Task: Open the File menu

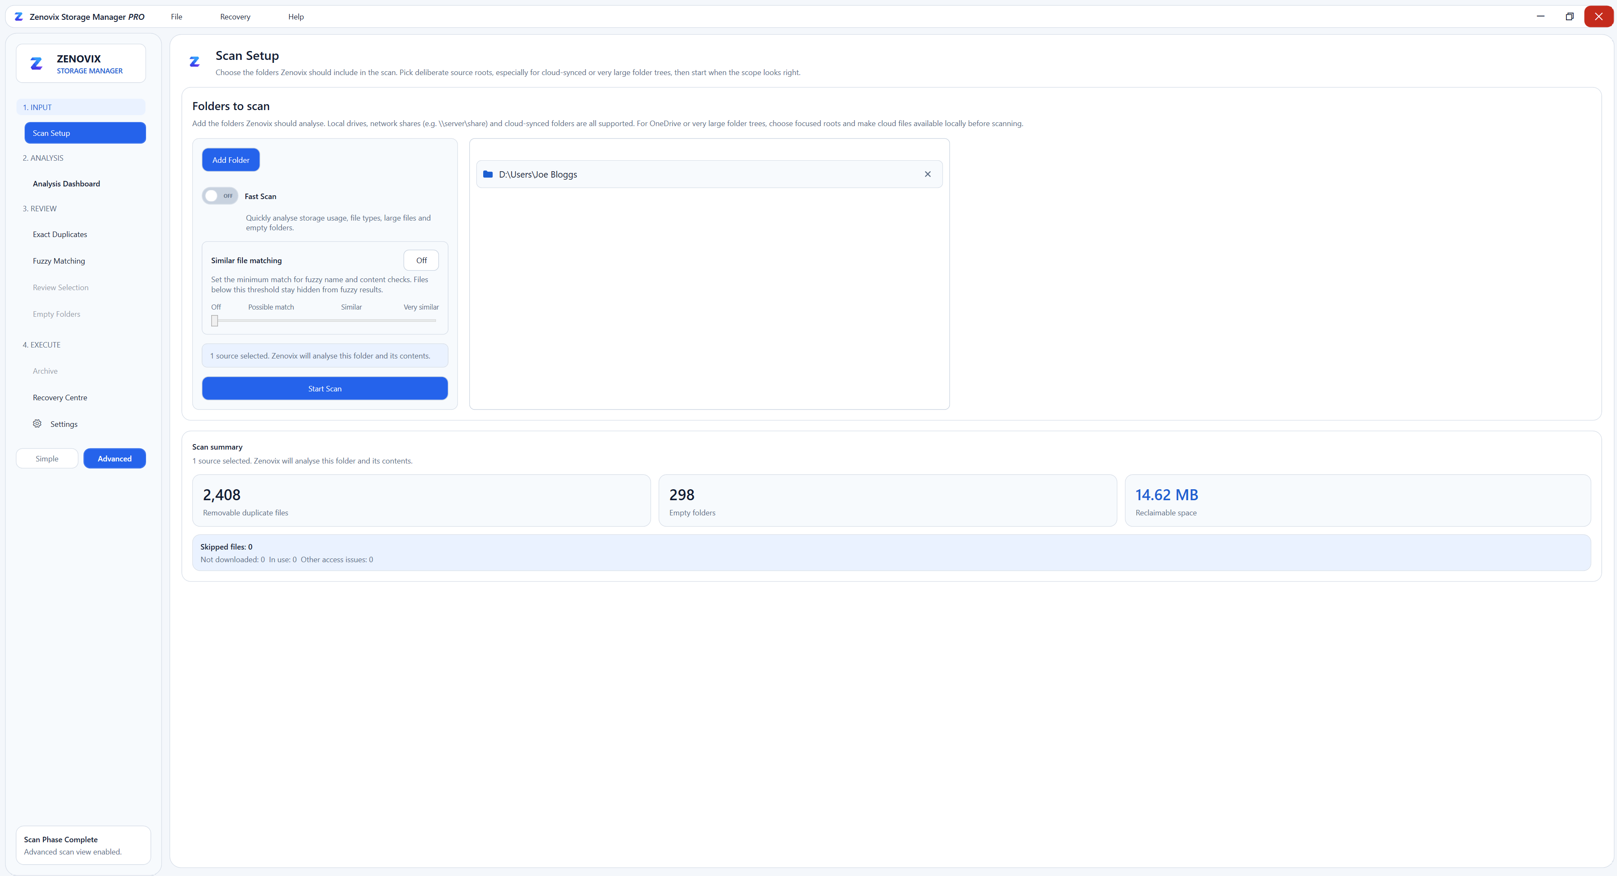Action: (x=176, y=17)
